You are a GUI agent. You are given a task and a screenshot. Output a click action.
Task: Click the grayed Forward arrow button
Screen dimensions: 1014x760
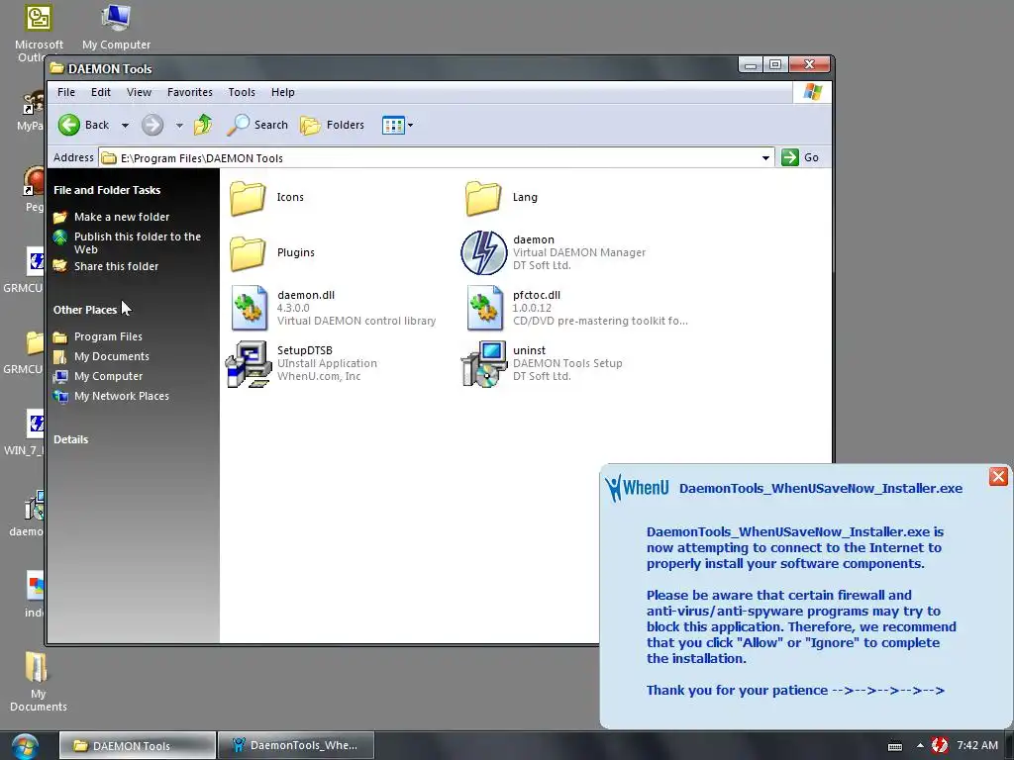tap(152, 125)
